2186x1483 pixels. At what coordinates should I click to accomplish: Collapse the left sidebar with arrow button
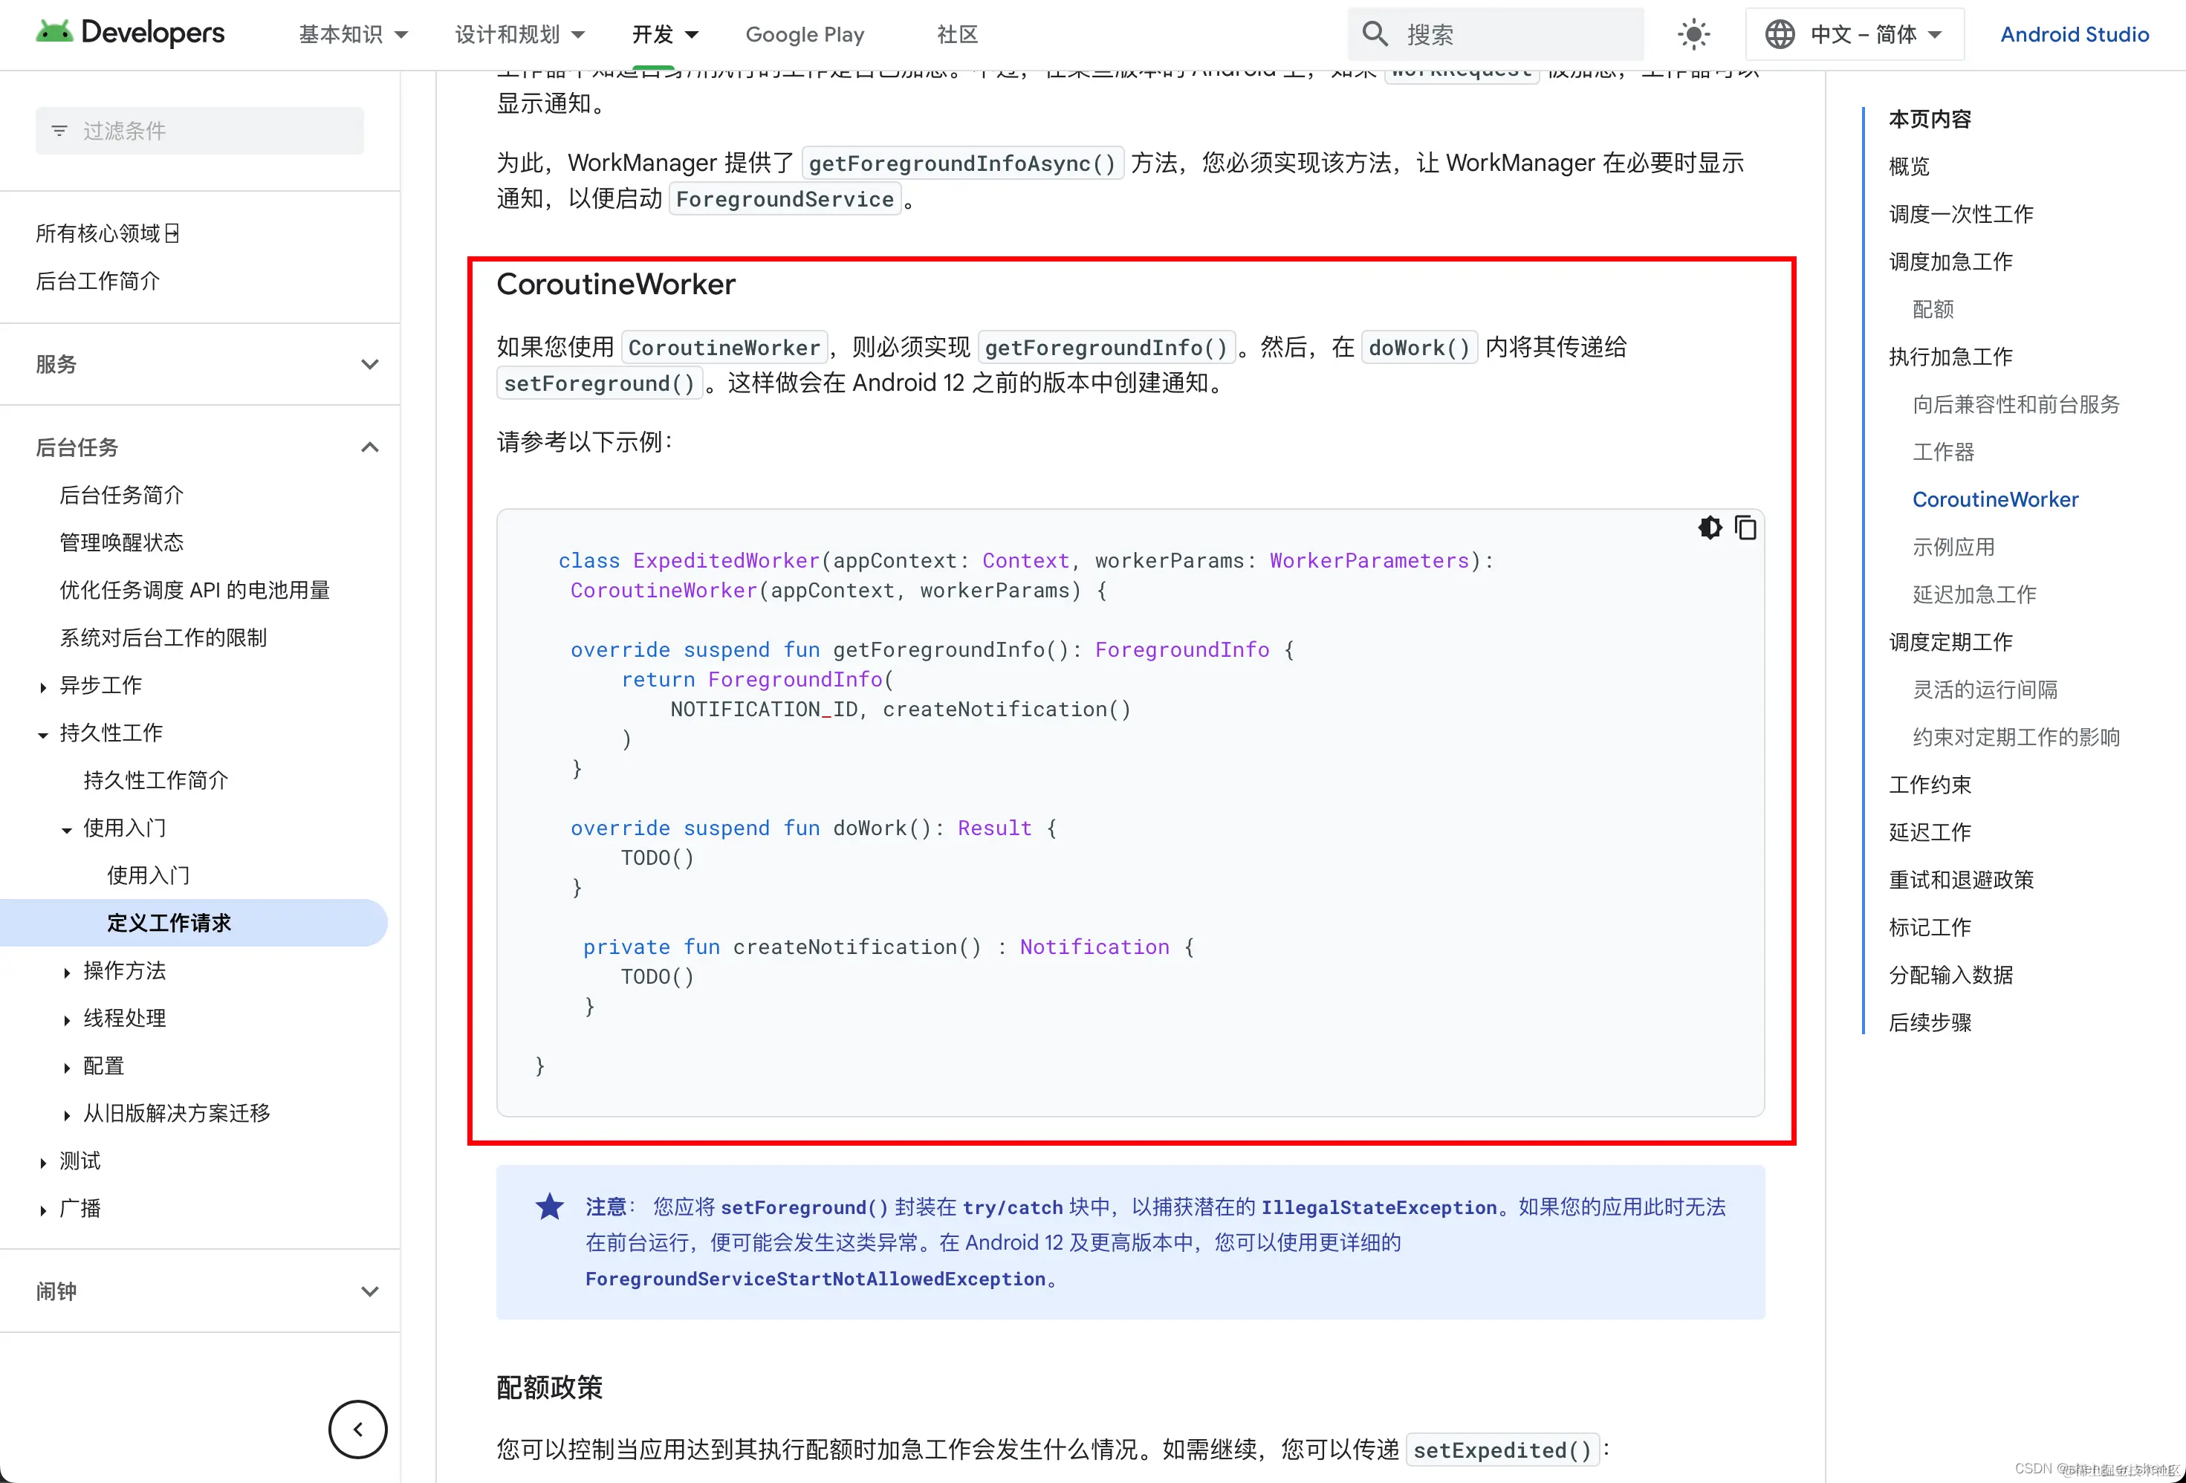point(357,1429)
